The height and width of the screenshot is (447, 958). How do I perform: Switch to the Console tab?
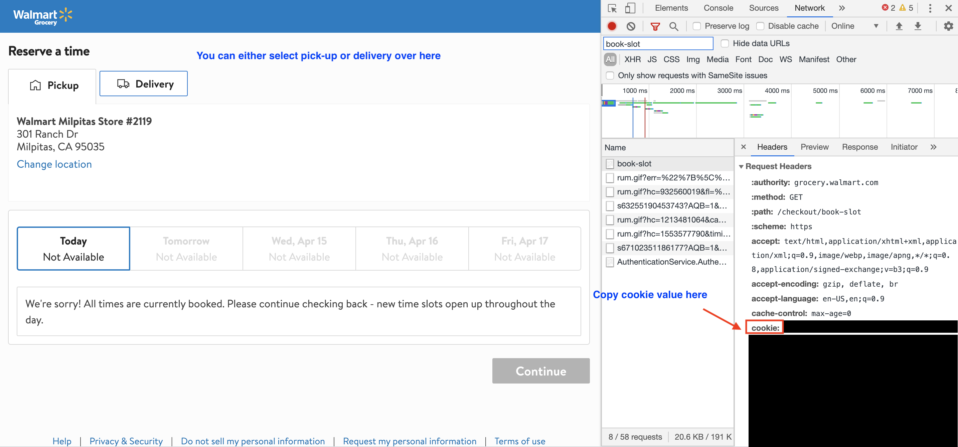pos(718,8)
